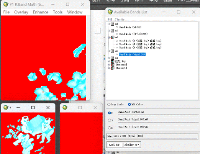
Task: Expand the [Memory2] node
Action: pos(109,65)
